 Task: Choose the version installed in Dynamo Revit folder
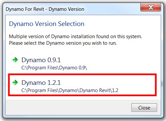(82, 85)
